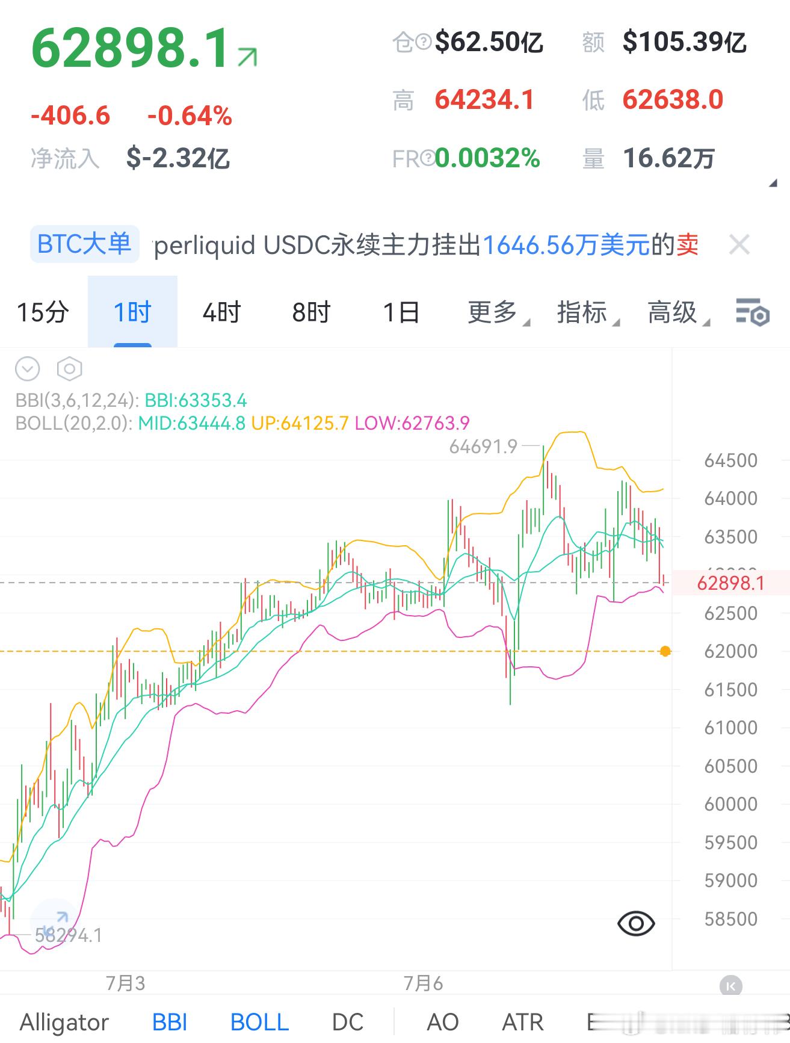
Task: Select the Alligator indicator
Action: point(64,1022)
